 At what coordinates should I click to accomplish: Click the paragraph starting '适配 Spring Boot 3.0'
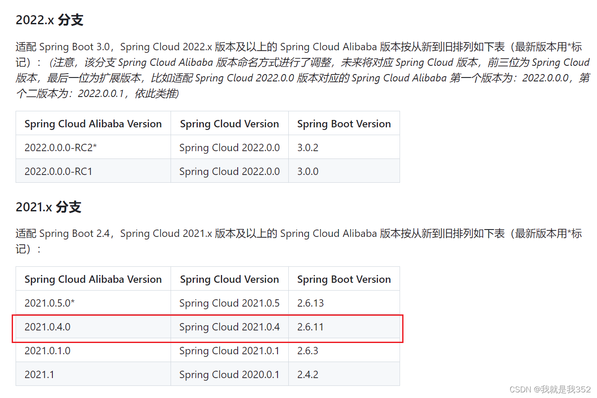303,70
